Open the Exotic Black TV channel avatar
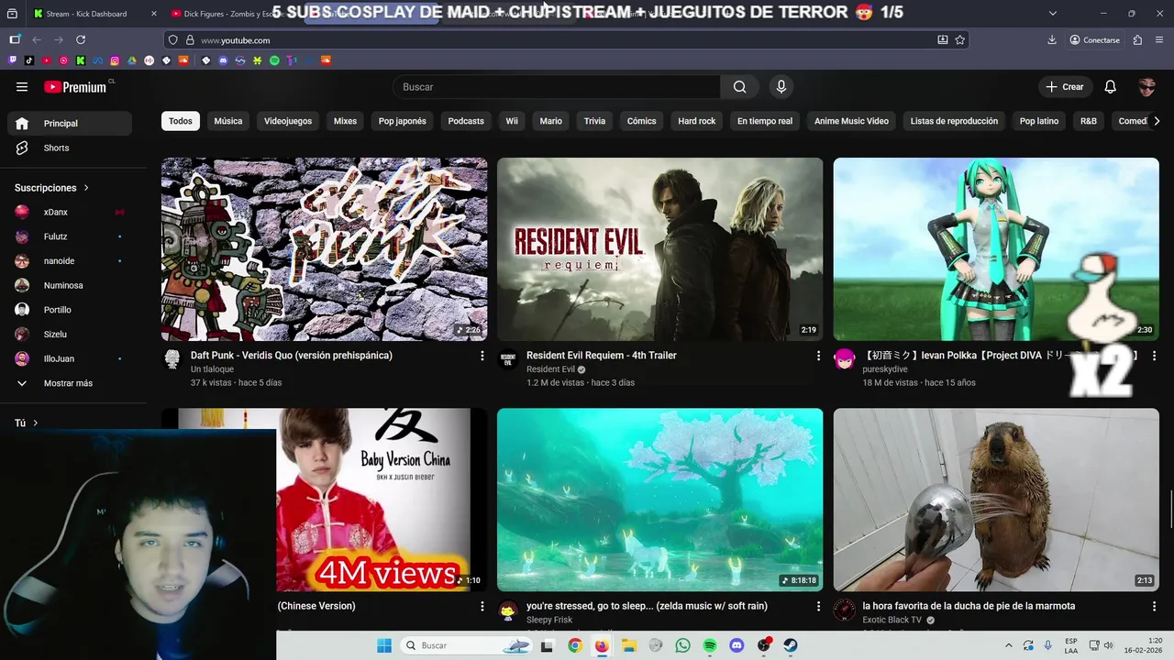 click(844, 610)
